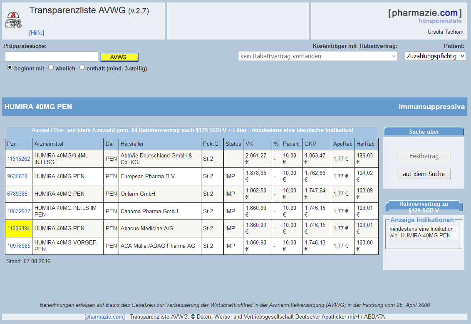Screen dimensions: 471x324
Task: Click the 'Hersteller' column header
Action: pos(160,144)
